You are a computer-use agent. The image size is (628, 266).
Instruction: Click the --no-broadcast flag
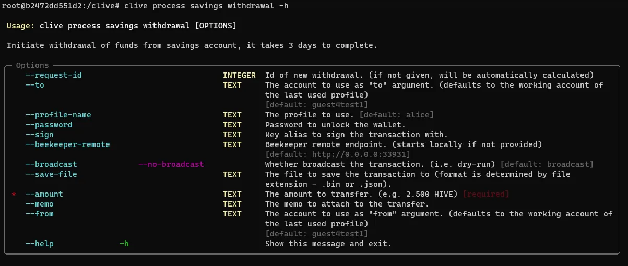click(171, 164)
